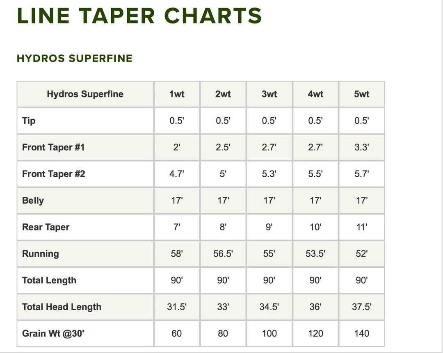Select the Total Head Length row label
443x353 pixels.
pos(62,307)
